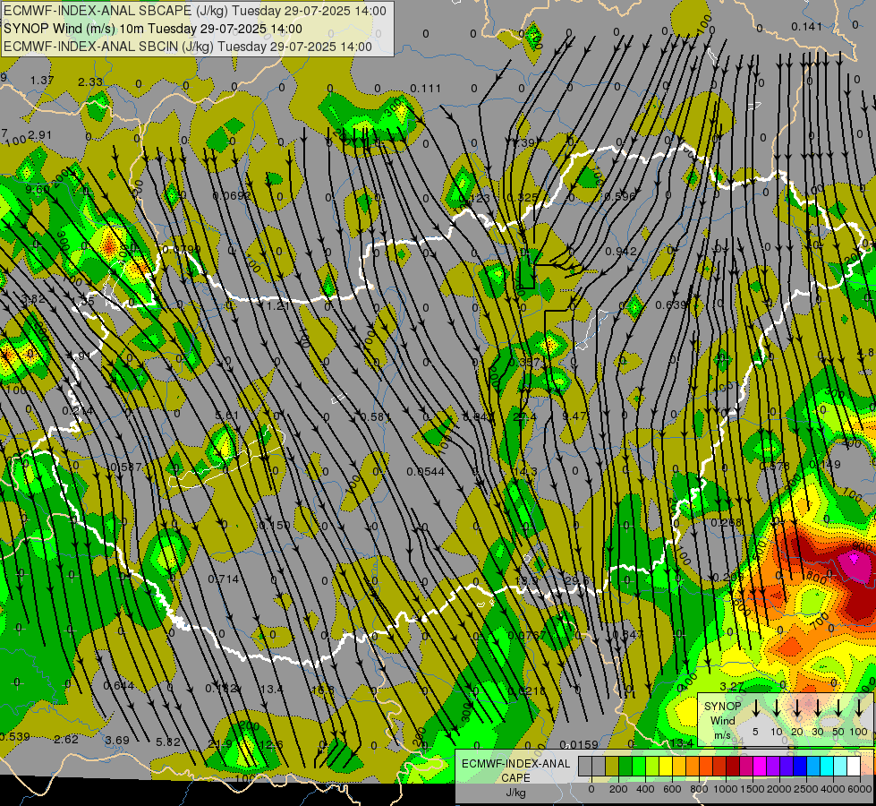876x806 pixels.
Task: Click the 0.0767 value on the map
Action: click(x=527, y=635)
